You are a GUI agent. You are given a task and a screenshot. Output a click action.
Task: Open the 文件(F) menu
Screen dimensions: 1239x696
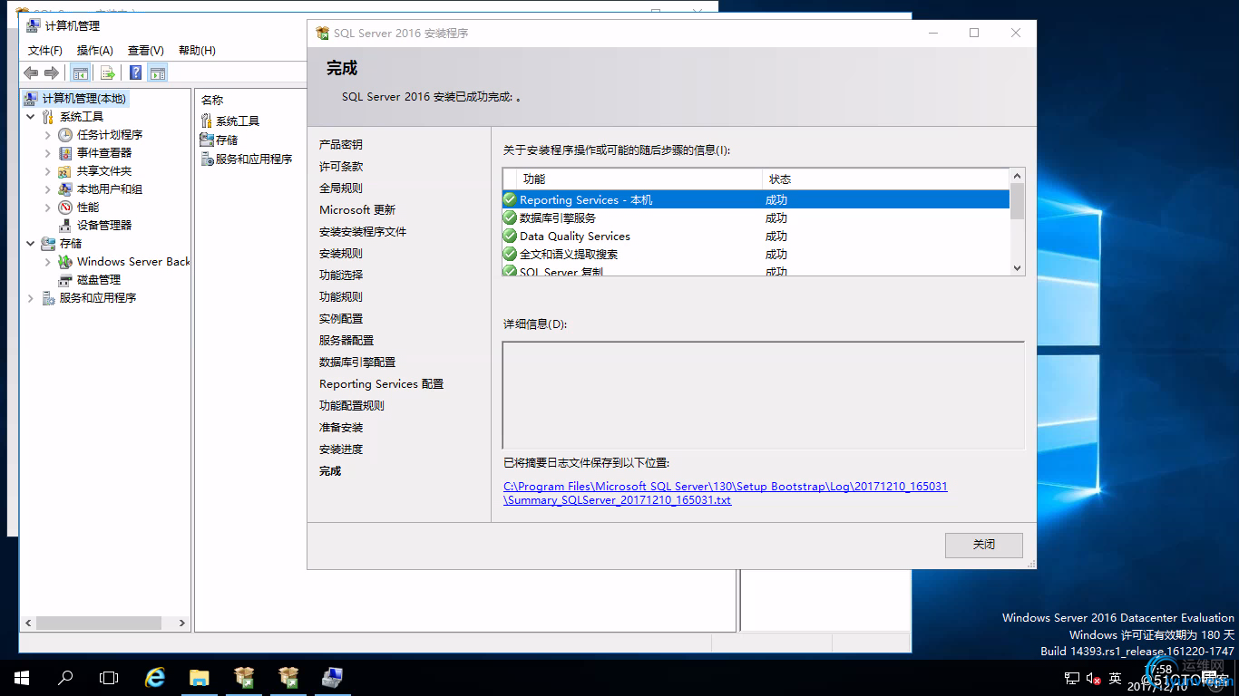tap(45, 51)
